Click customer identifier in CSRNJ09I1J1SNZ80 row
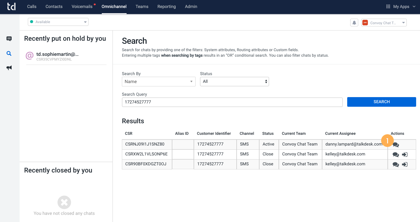 click(215, 144)
